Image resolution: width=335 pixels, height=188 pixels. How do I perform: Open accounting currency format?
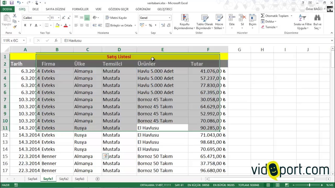coord(142,25)
